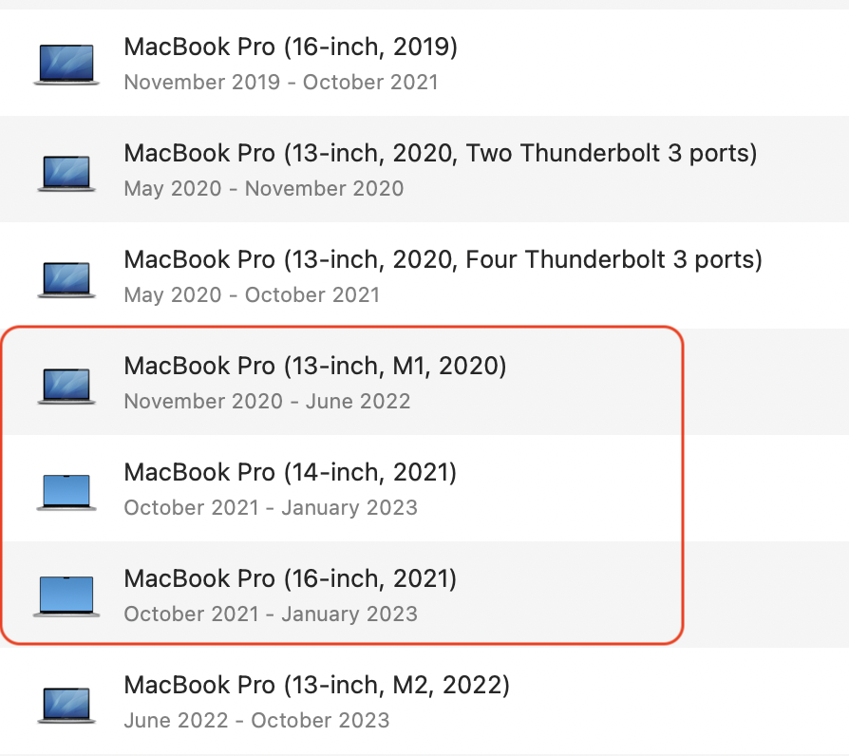Click the 14-inch 2021 MacBook Pro icon
Screen dimensions: 849x756
point(66,492)
